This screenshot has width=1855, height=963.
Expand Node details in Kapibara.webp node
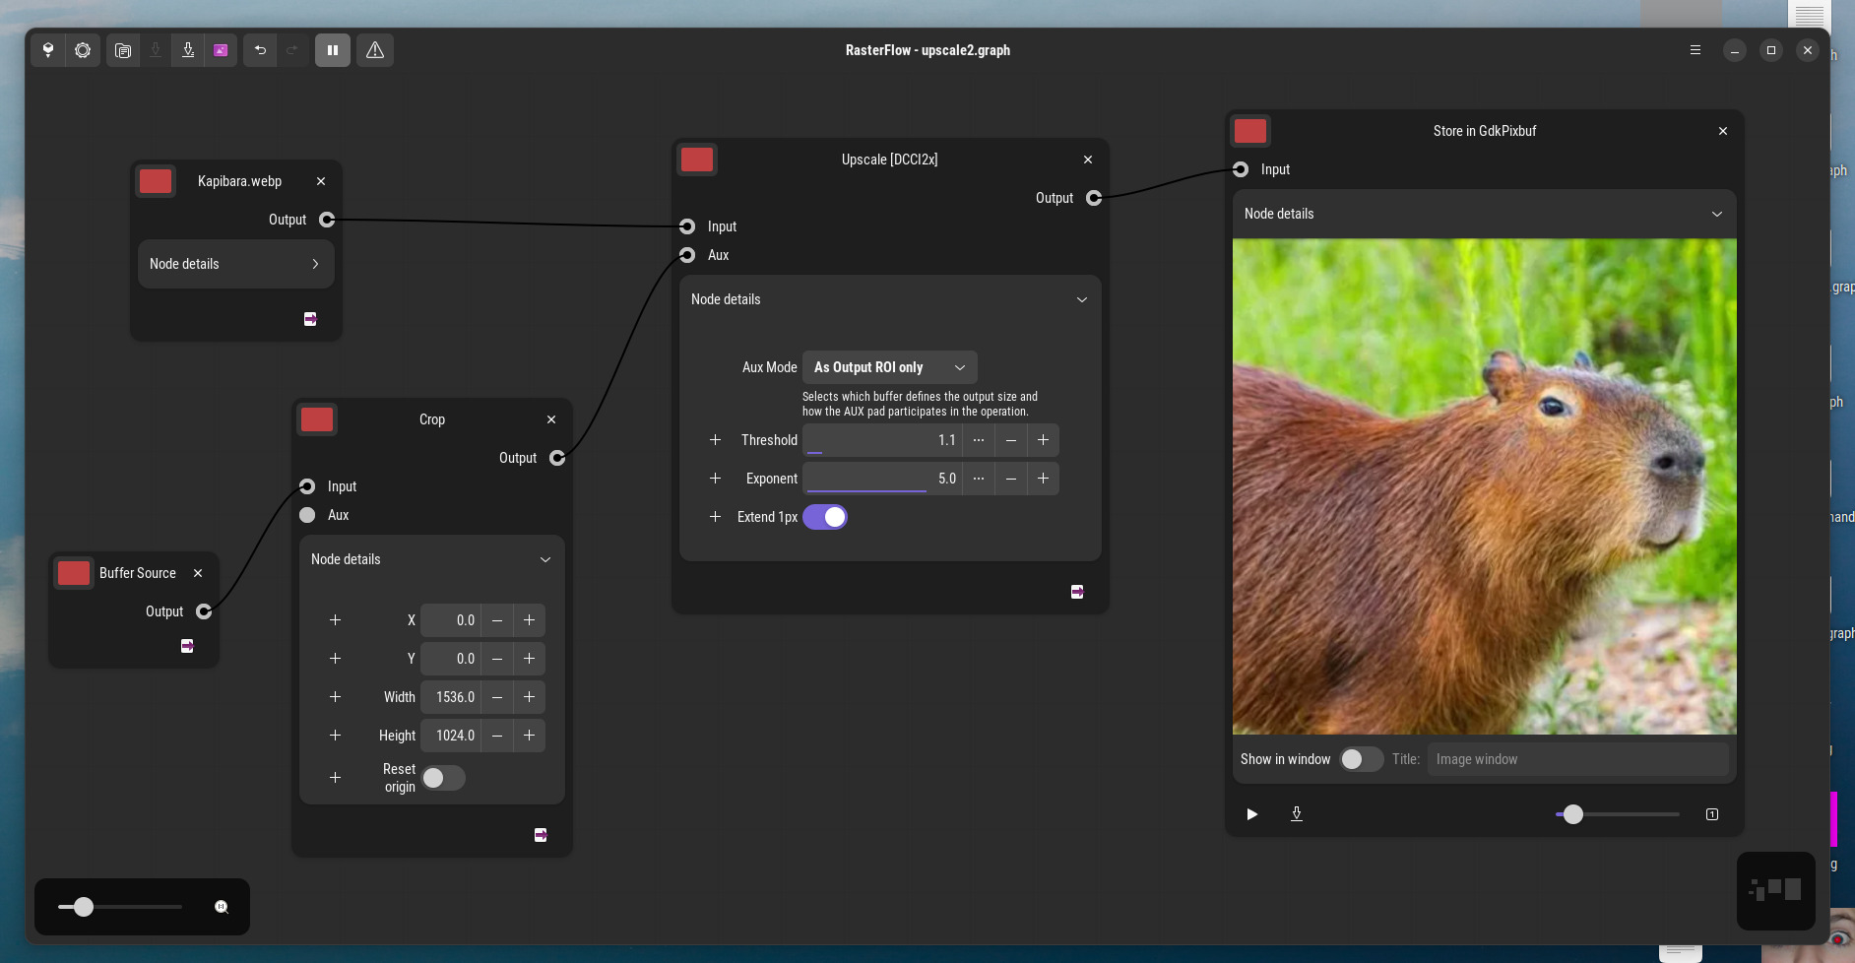[235, 264]
